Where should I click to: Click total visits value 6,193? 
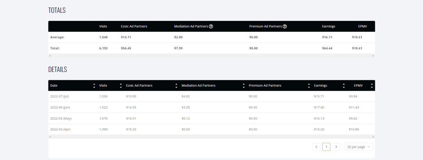point(103,48)
